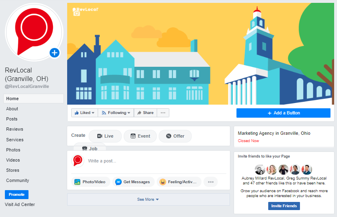Open the Liked dropdown

(x=85, y=113)
